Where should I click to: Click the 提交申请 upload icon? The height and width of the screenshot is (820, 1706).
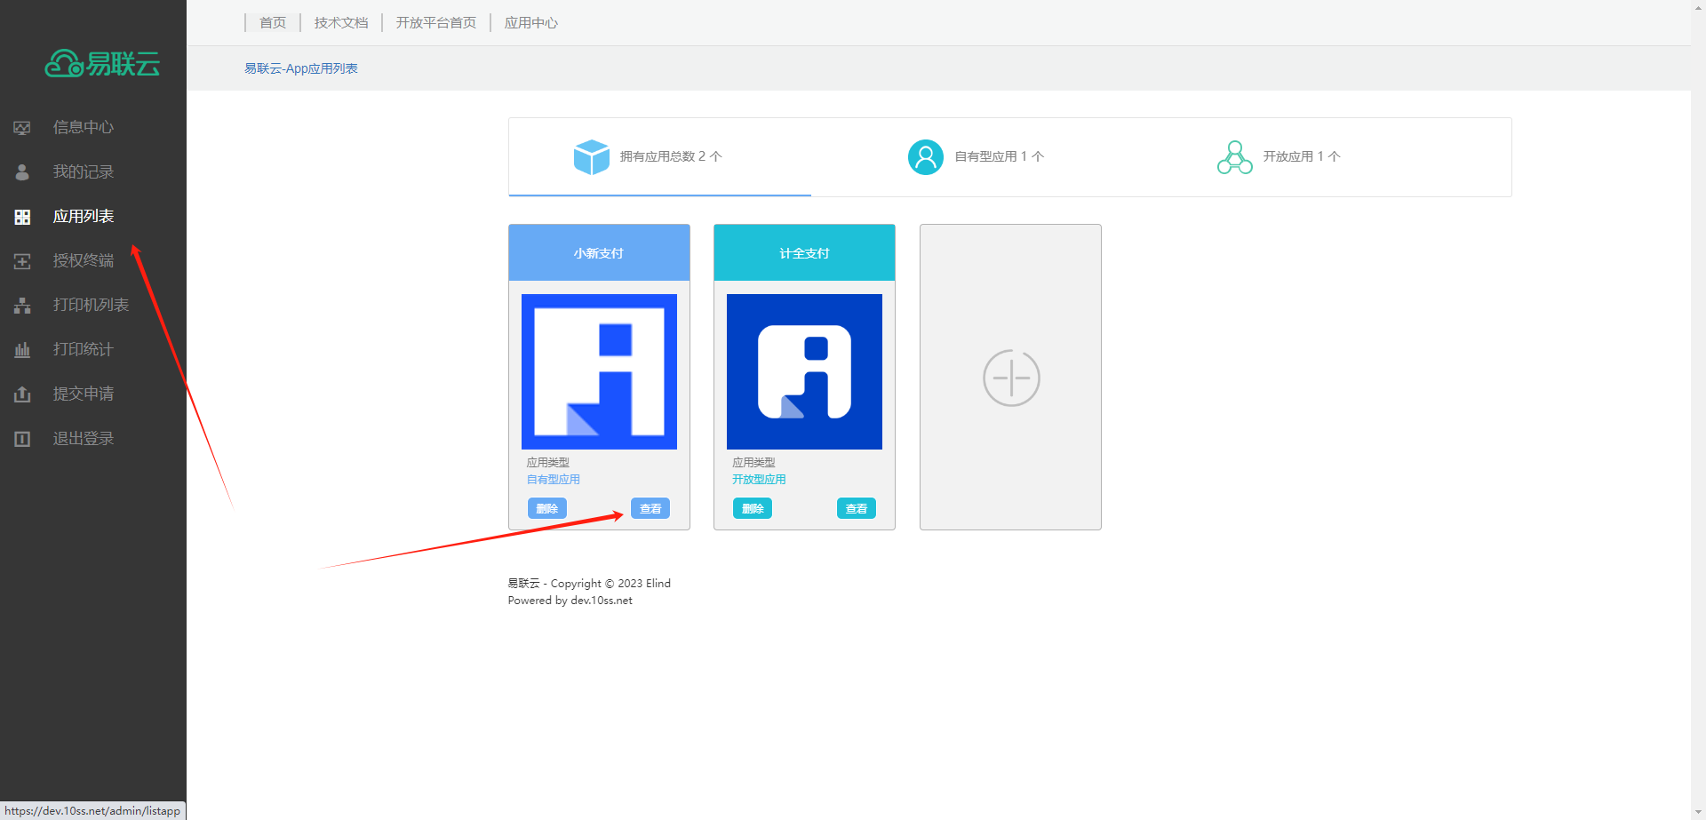click(22, 394)
